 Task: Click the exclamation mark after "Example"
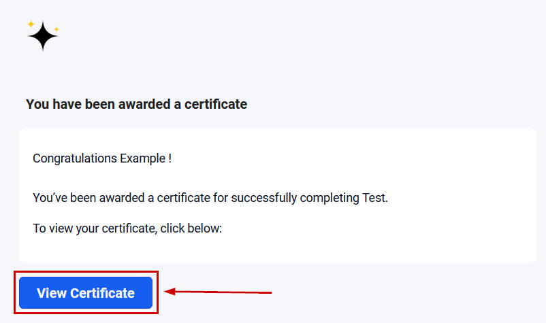(169, 158)
